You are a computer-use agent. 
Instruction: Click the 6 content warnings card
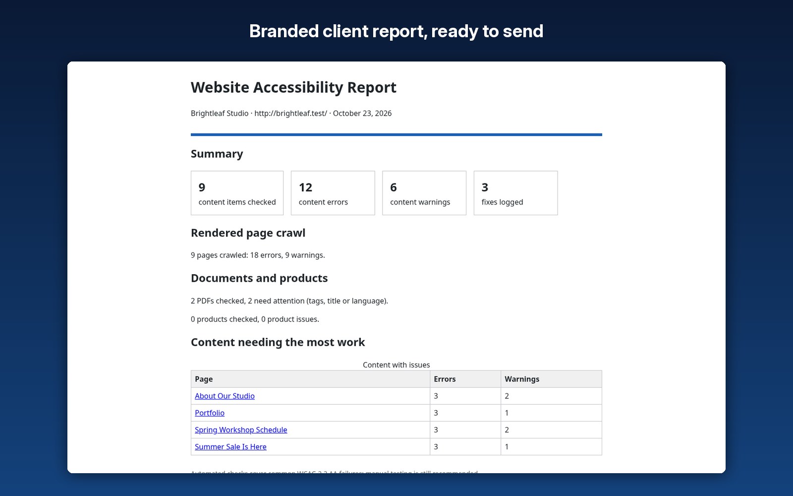424,193
